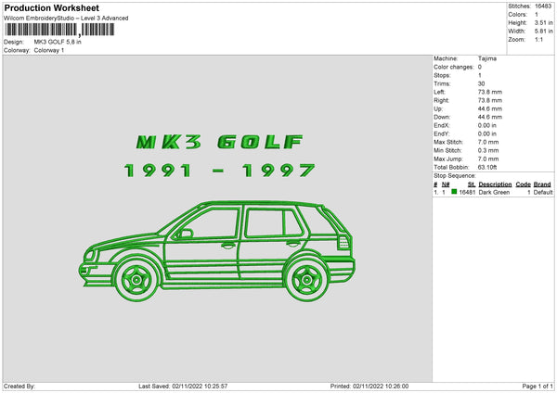Viewport: 557px width, 393px height.
Task: Click the 'Last Saved: 02/11/2022 10:25:57' footer text
Action: coord(183,387)
